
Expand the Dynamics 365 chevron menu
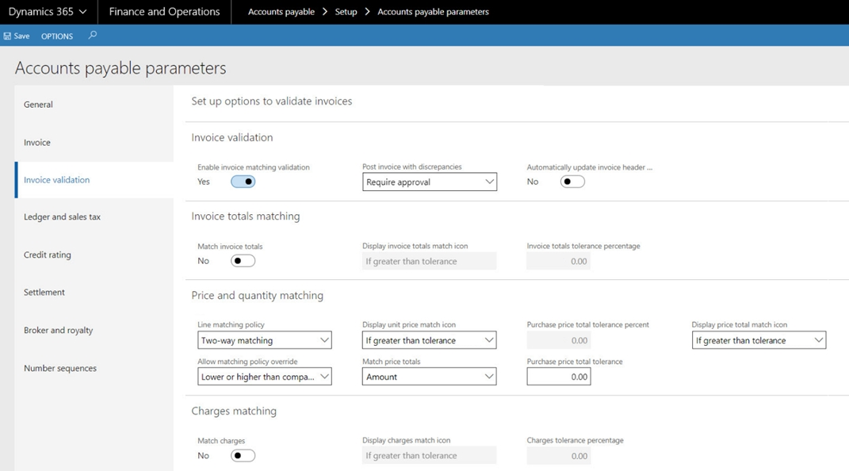(x=83, y=12)
